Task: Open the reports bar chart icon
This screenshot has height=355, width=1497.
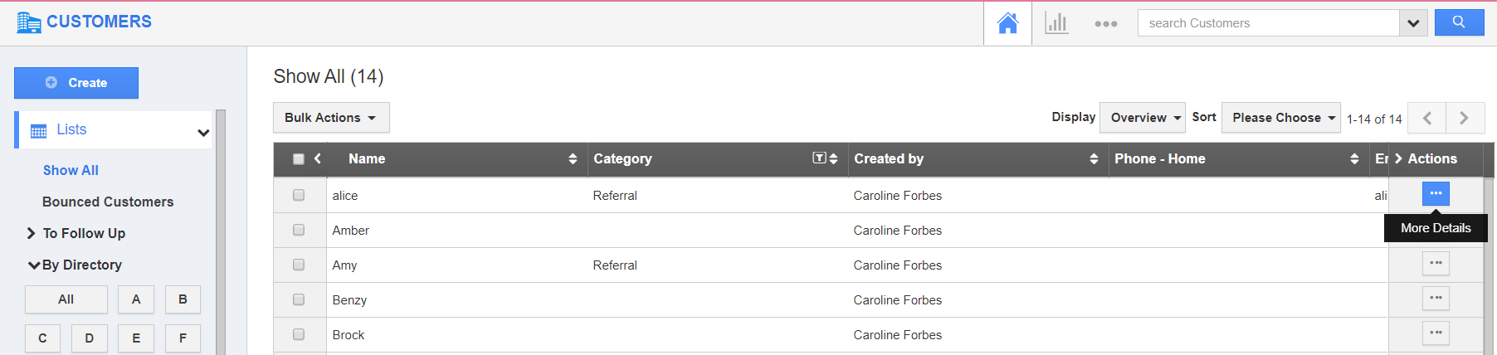Action: coord(1056,23)
